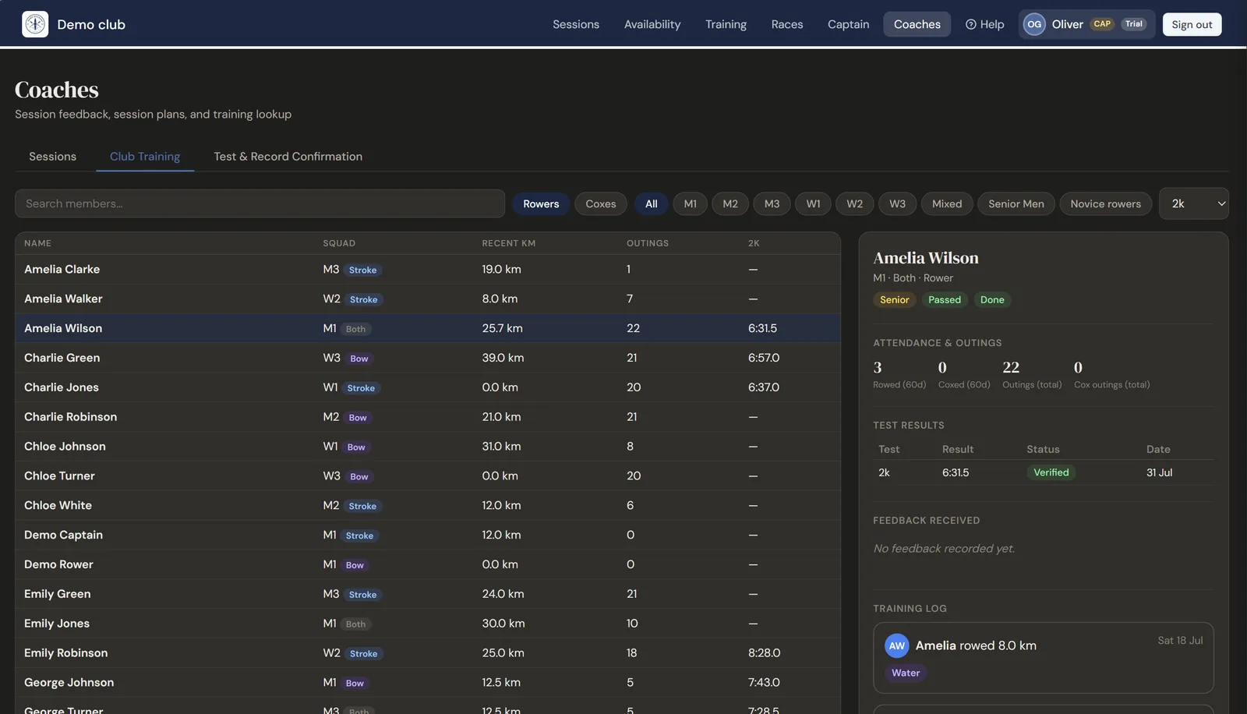
Task: Select the Demo Rower row
Action: (x=428, y=564)
